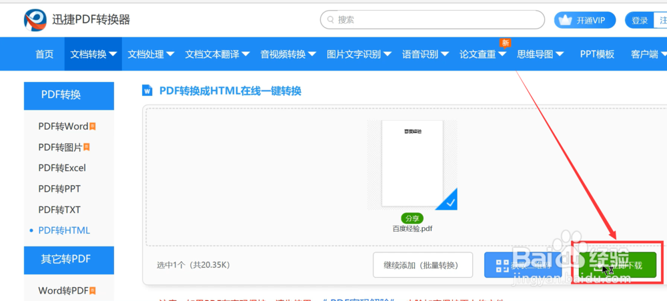Click the QR code icon on 获取二维码 button
The image size is (667, 301).
(x=502, y=266)
